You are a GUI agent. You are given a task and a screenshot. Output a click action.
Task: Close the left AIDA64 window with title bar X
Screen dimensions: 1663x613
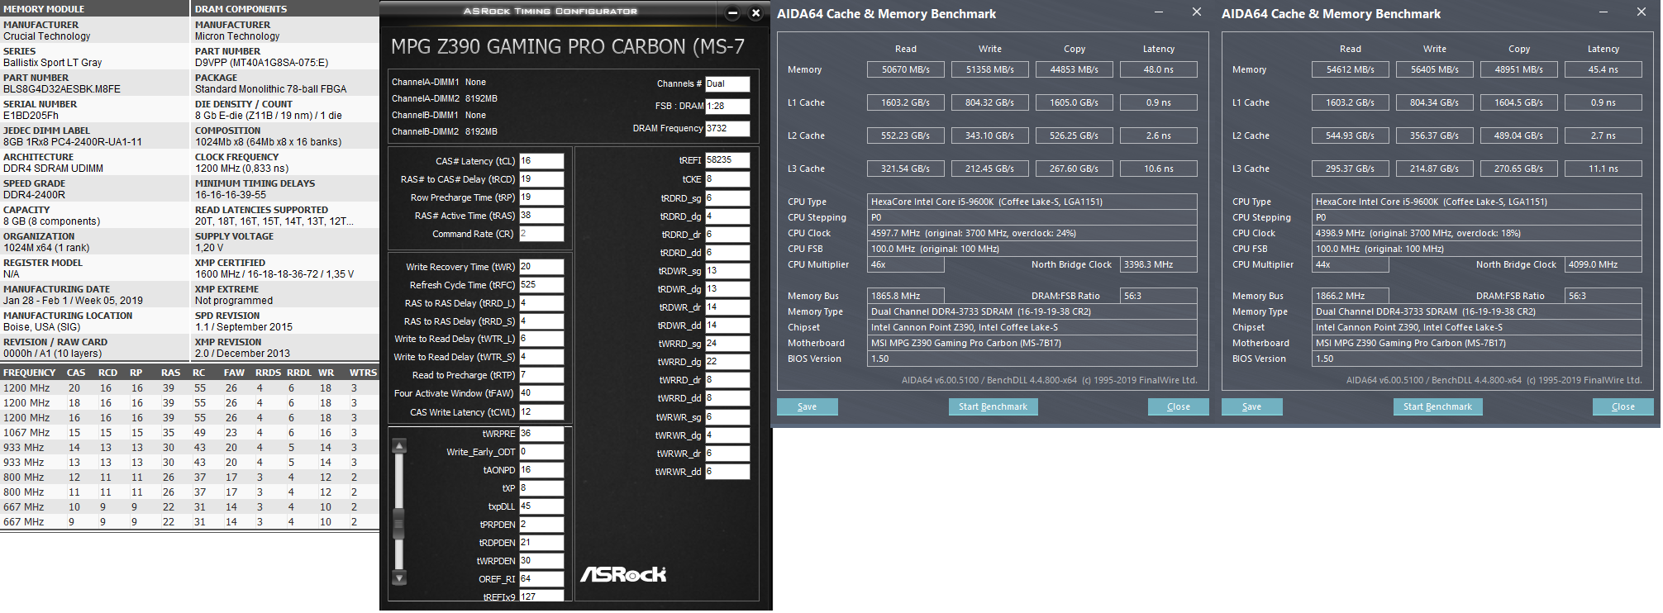(1197, 12)
